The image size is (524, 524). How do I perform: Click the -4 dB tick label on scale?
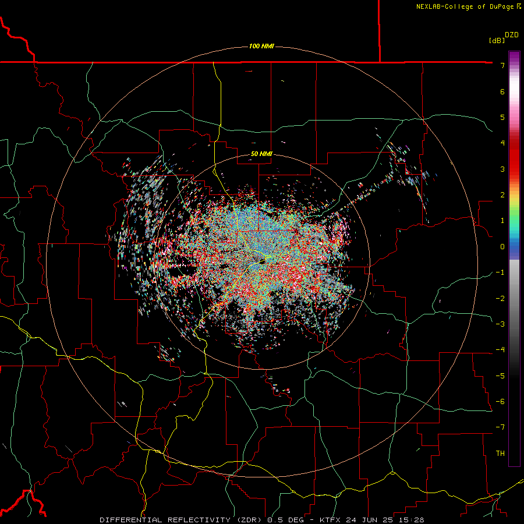click(500, 350)
